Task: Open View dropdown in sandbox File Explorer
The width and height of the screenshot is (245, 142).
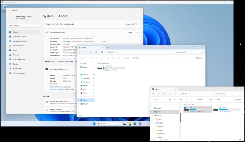Action: click(x=137, y=58)
